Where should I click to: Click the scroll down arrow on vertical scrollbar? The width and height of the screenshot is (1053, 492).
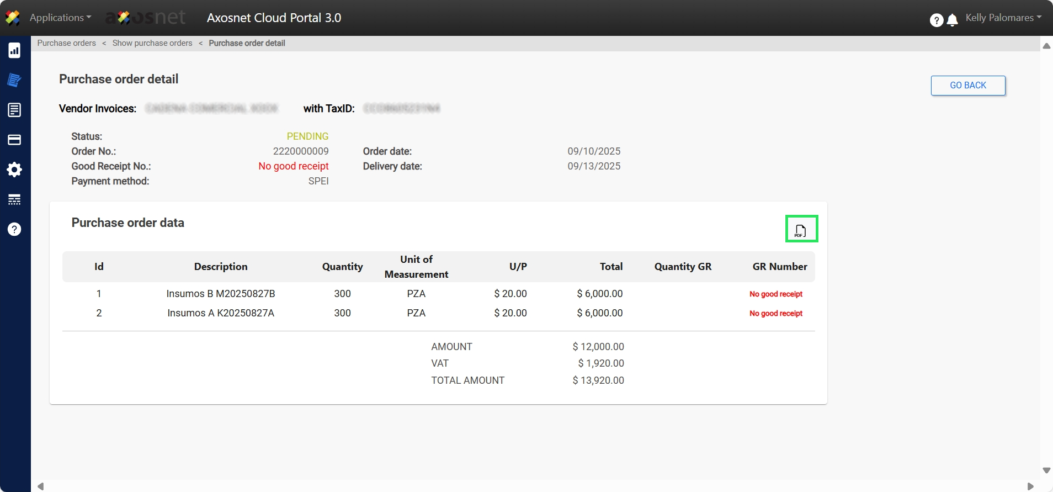coord(1046,470)
